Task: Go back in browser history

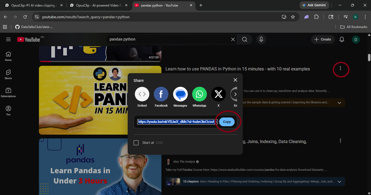Action: point(5,17)
